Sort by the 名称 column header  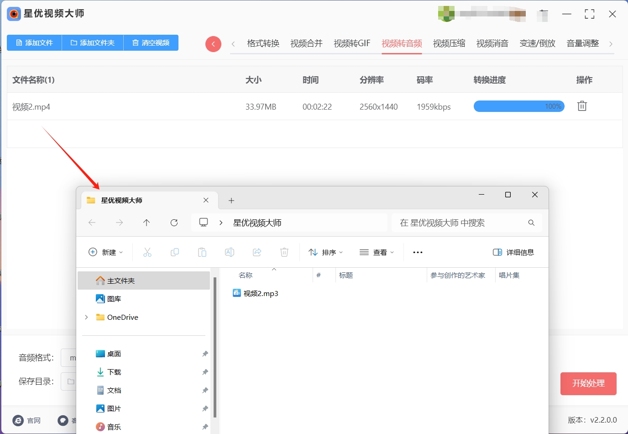(246, 275)
